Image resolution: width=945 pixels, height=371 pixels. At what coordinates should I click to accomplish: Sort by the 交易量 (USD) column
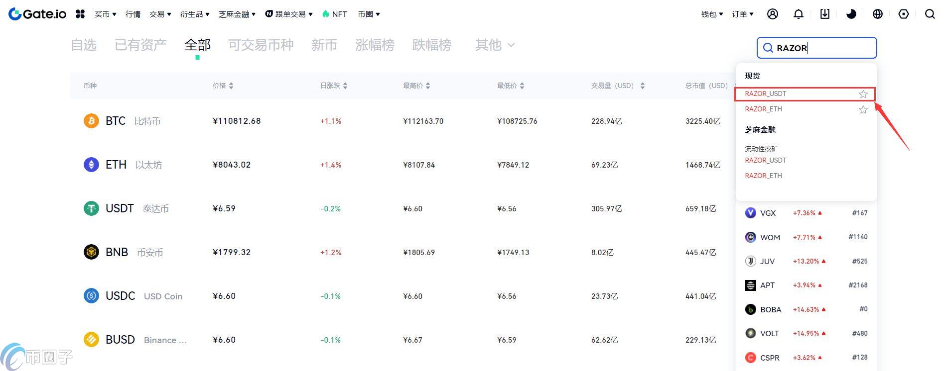618,86
